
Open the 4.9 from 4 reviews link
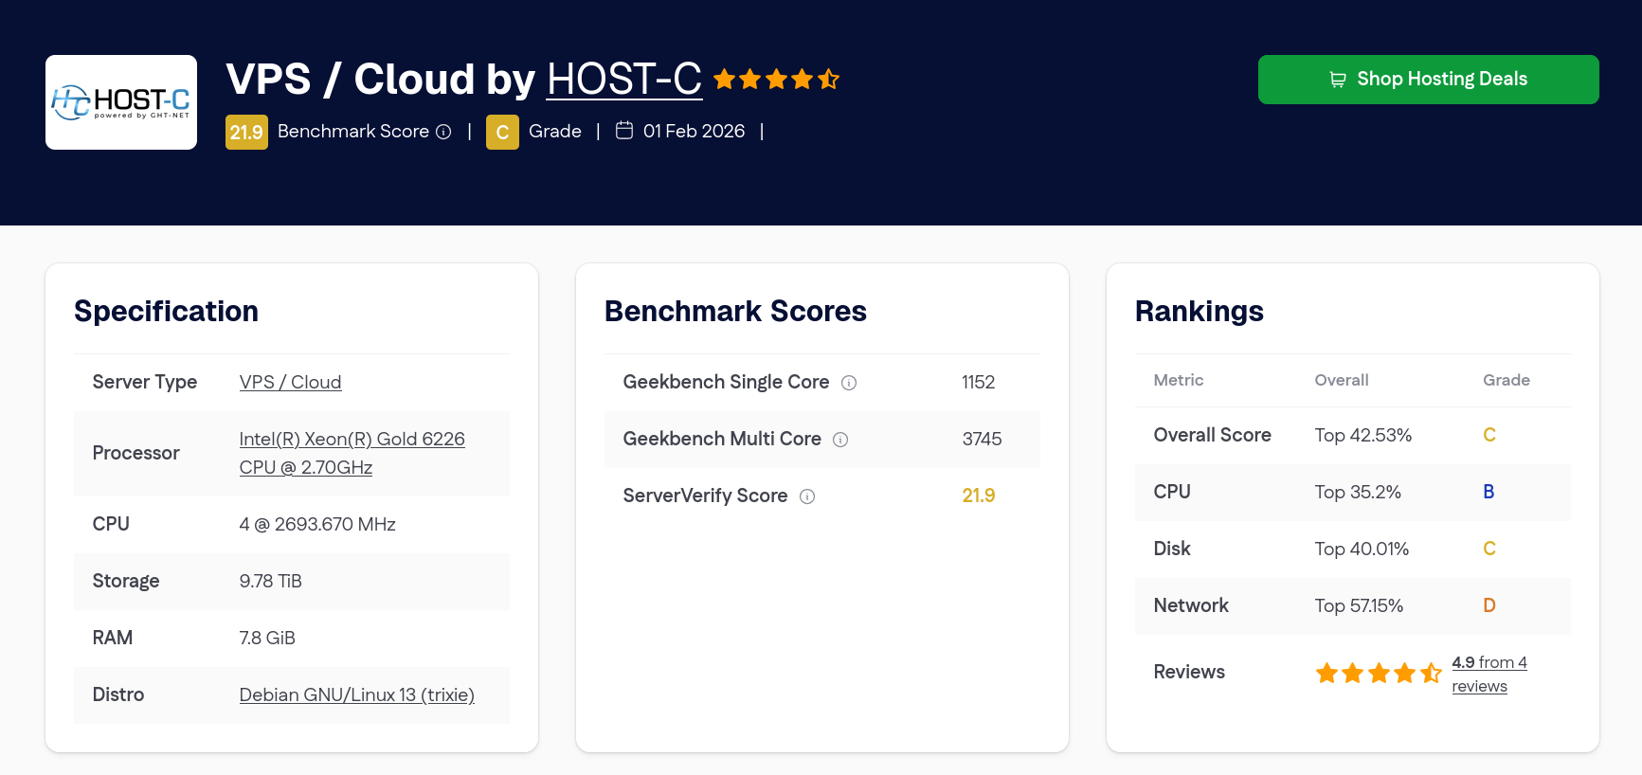coord(1489,674)
